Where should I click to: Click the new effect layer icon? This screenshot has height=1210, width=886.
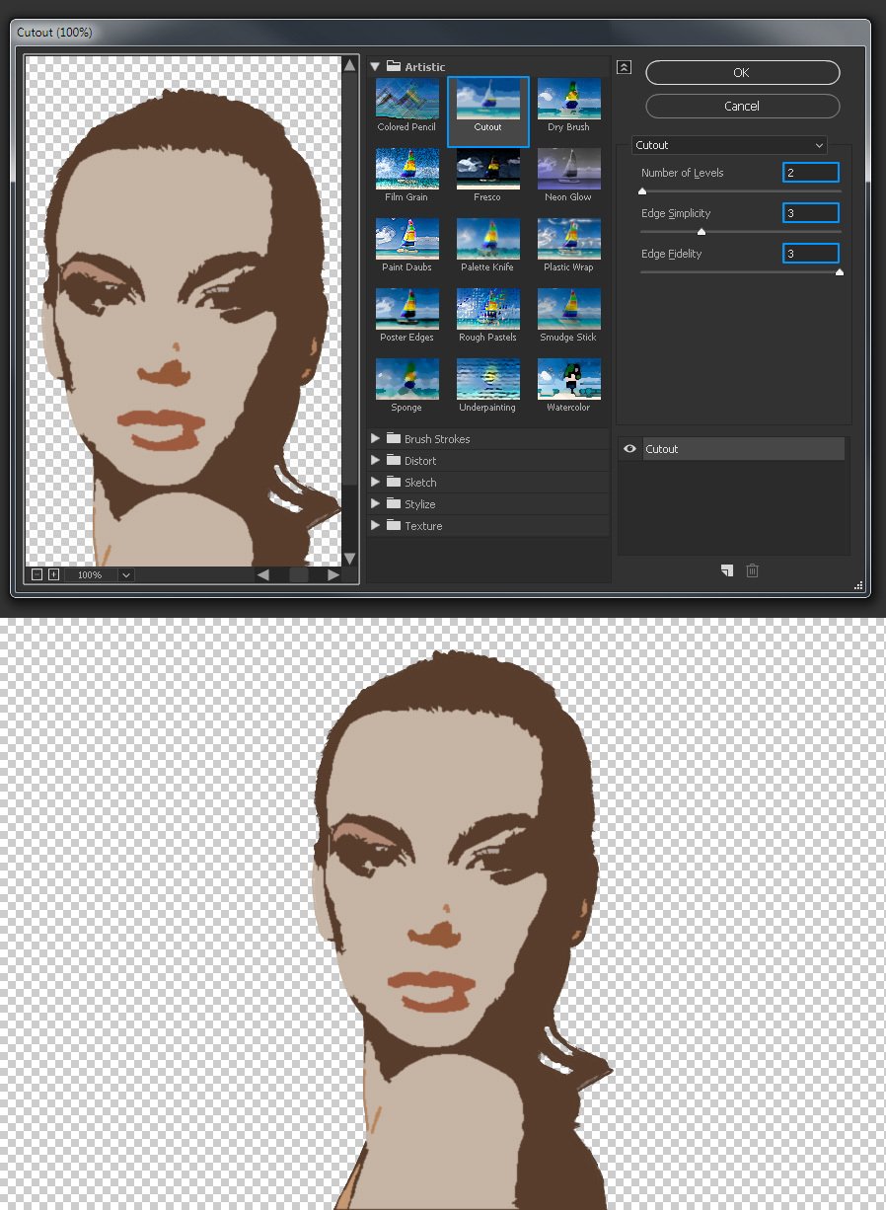point(727,570)
